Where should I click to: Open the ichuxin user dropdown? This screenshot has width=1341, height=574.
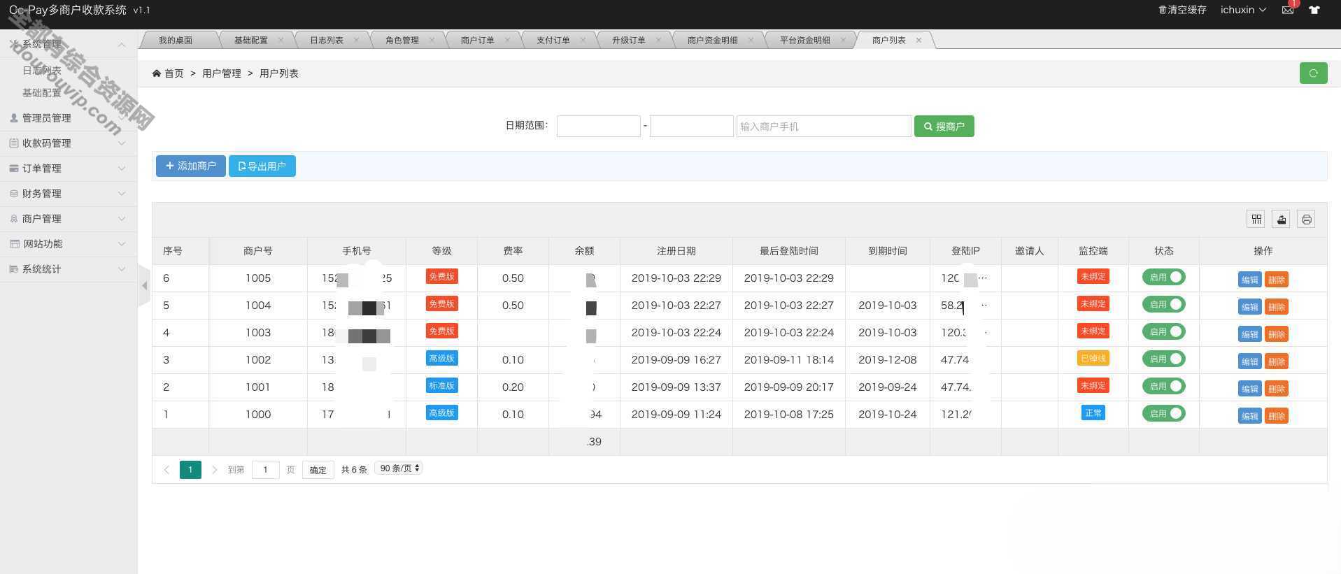[1243, 10]
